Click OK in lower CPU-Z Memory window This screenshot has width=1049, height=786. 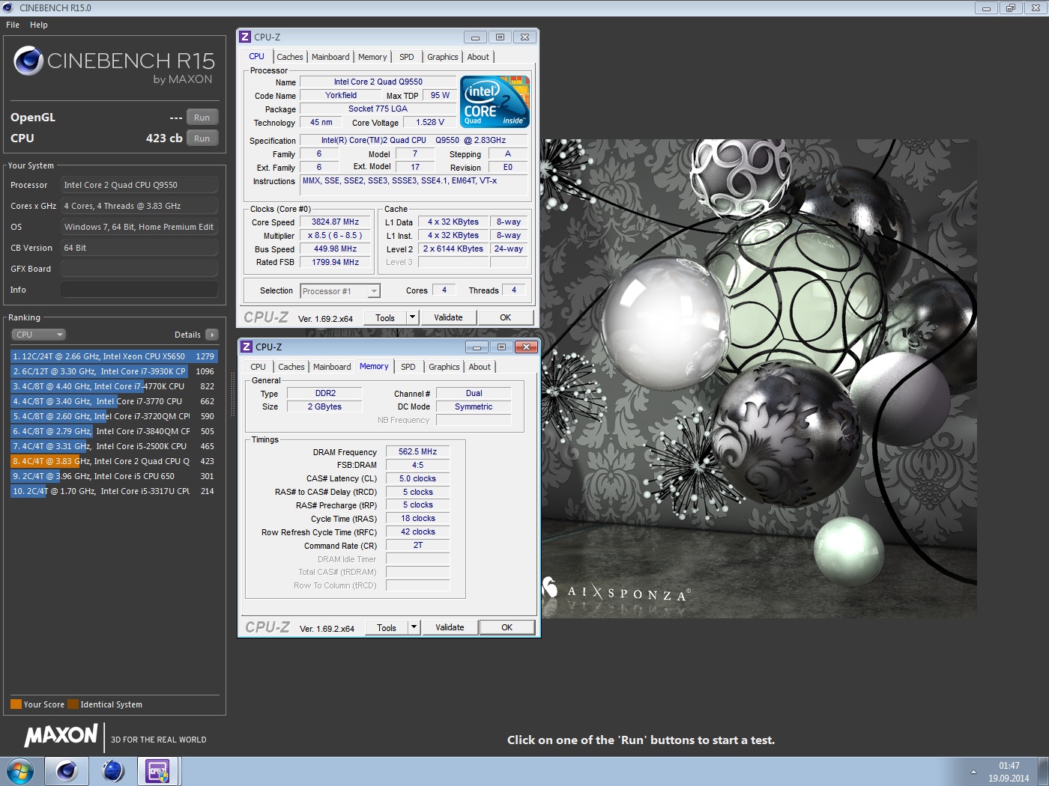[x=507, y=627]
